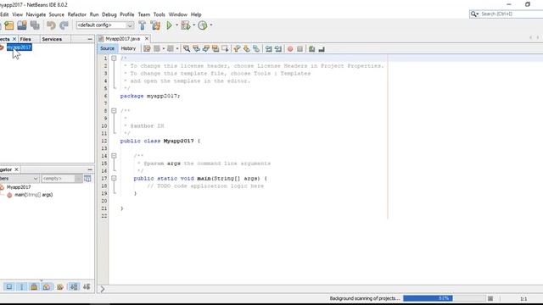Click the Navigator filter settings icon

[x=87, y=179]
